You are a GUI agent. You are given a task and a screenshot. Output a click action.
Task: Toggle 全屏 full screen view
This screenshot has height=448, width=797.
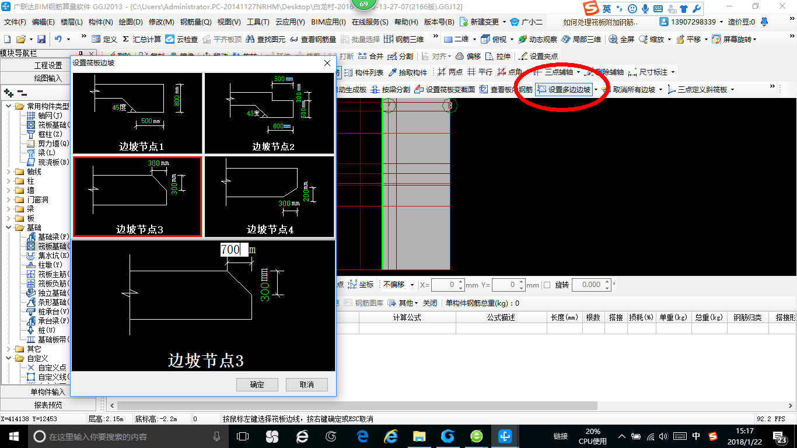pos(622,39)
